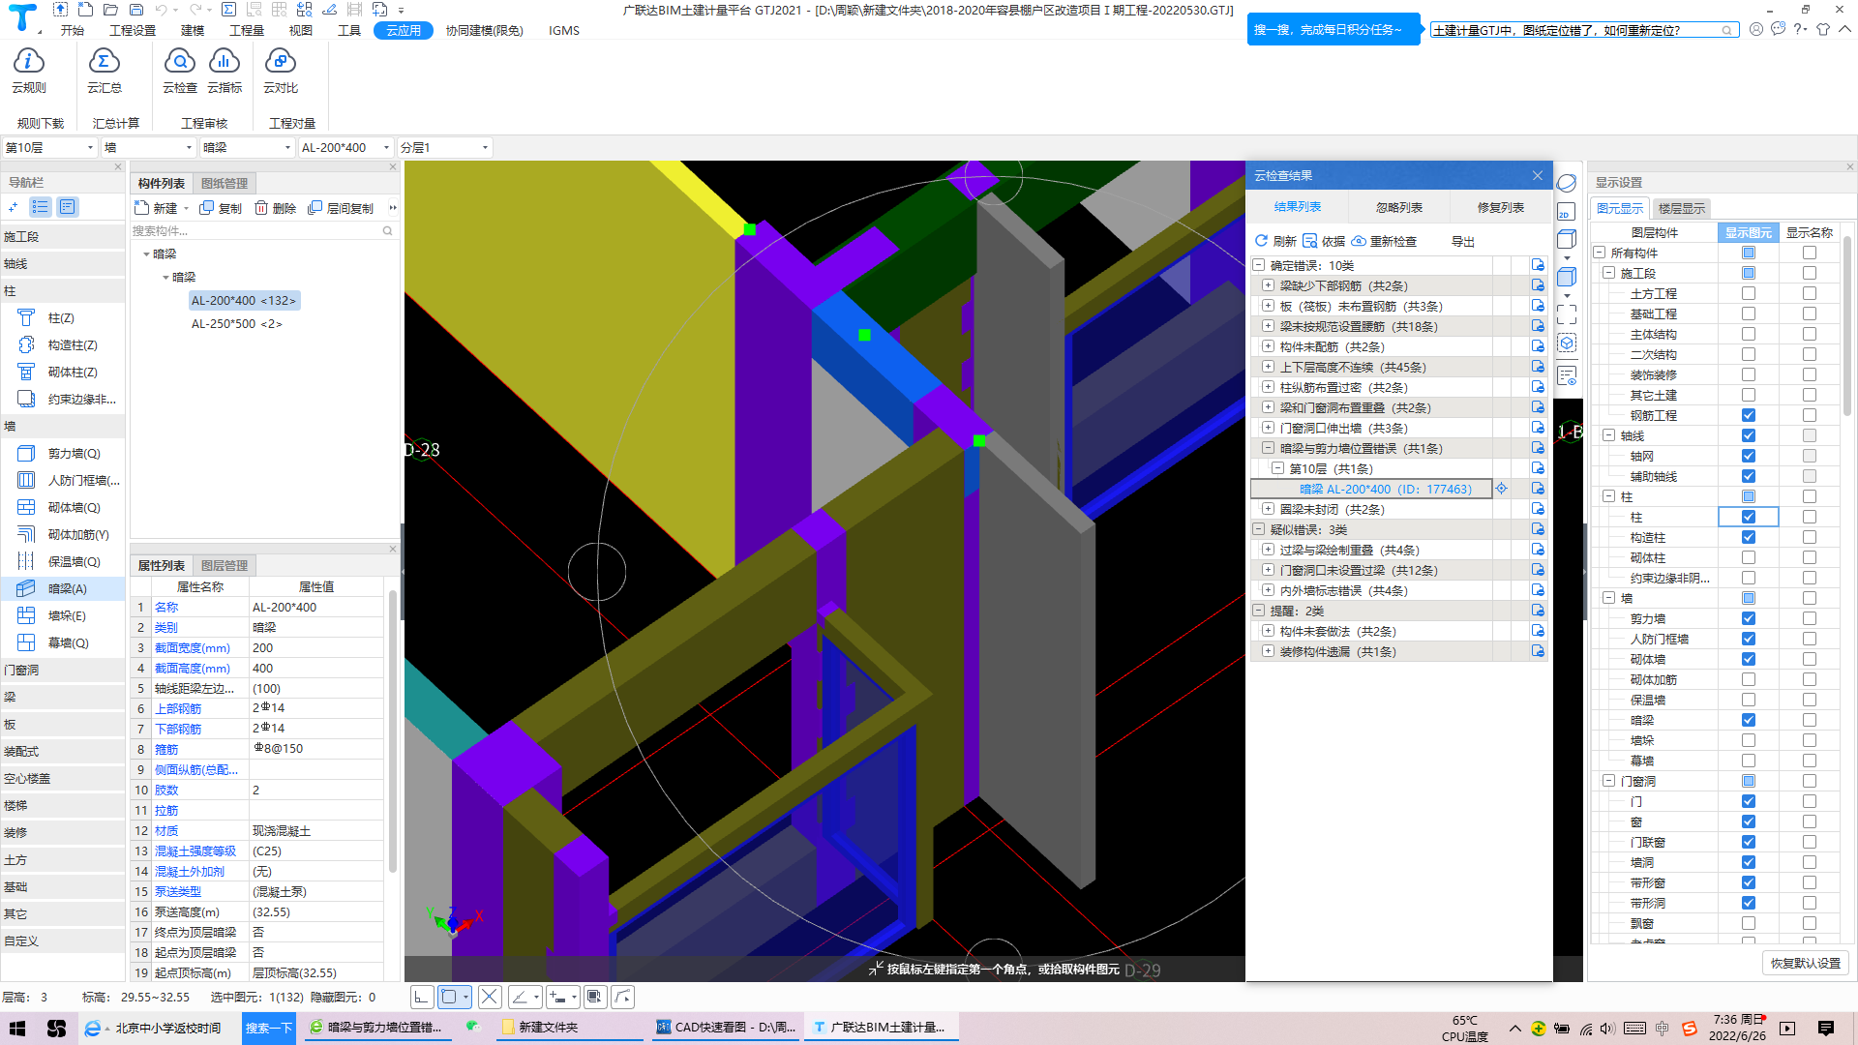1858x1045 pixels.
Task: Enable 墙垛 display checkbox
Action: [1749, 740]
